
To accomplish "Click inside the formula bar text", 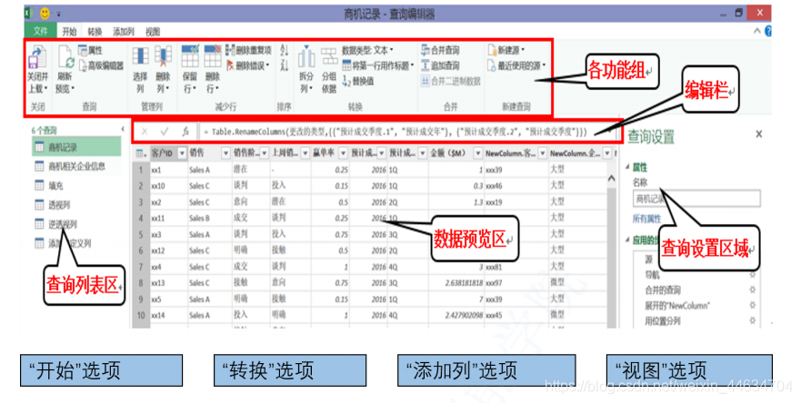I will point(395,132).
